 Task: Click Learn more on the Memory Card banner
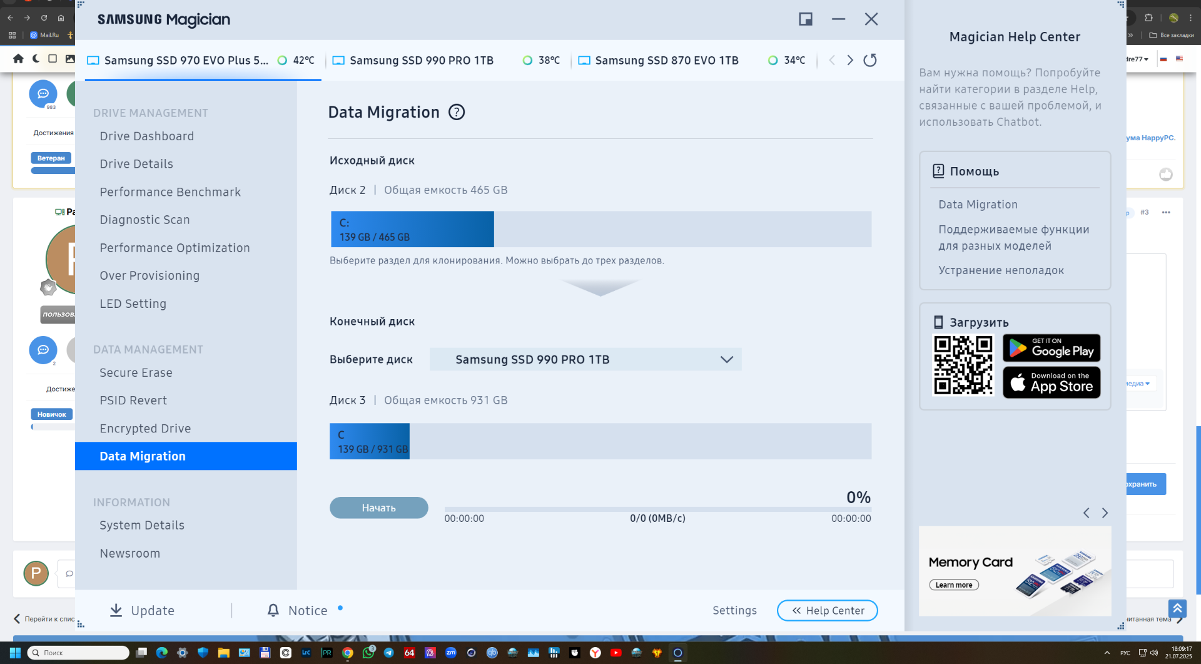(x=954, y=585)
